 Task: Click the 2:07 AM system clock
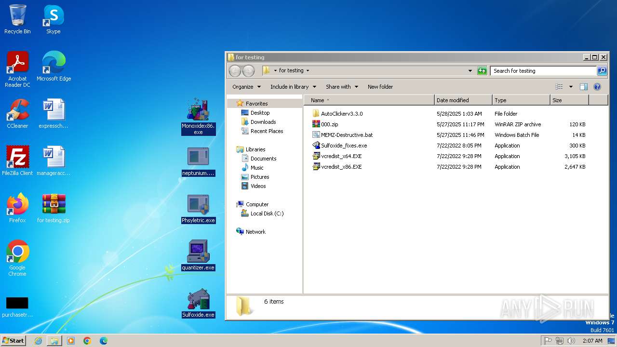(592, 341)
